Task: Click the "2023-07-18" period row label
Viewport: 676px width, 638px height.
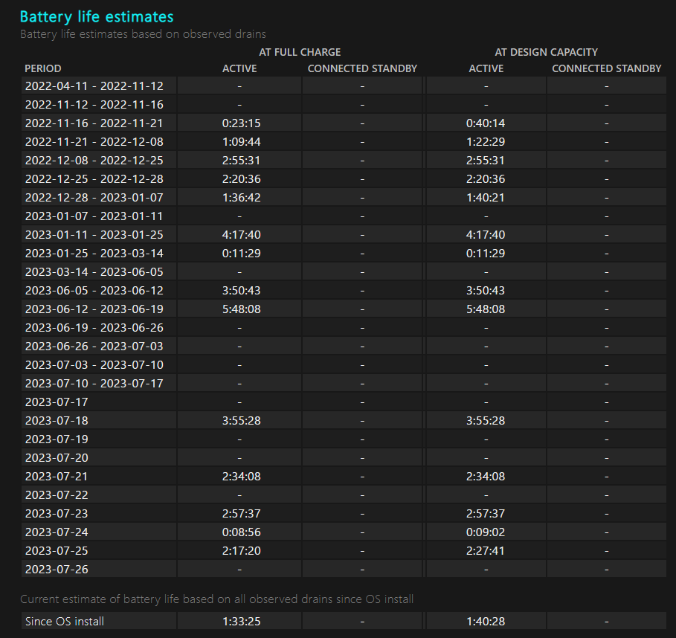Action: 57,420
